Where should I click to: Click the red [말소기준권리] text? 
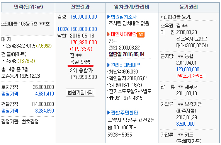click(x=191, y=76)
